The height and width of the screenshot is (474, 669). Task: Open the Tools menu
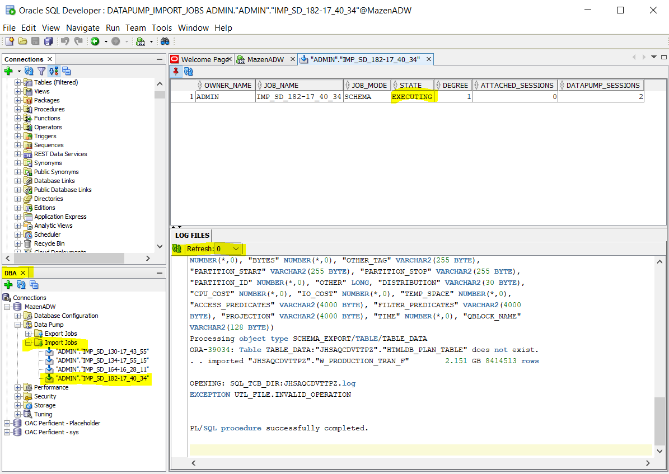pyautogui.click(x=162, y=28)
